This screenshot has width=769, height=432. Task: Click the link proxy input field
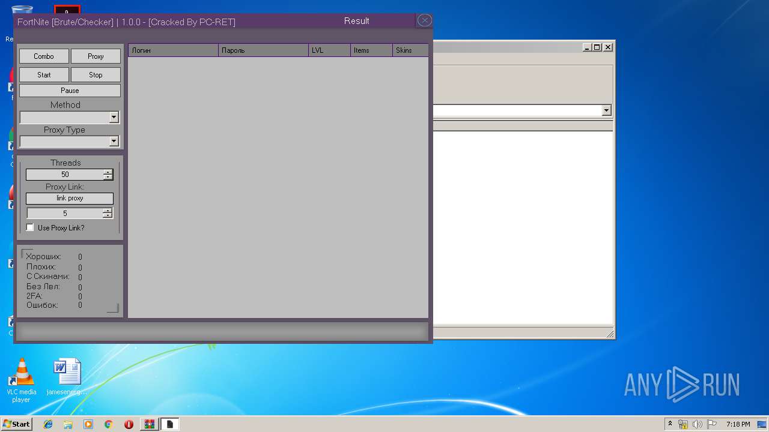point(70,198)
